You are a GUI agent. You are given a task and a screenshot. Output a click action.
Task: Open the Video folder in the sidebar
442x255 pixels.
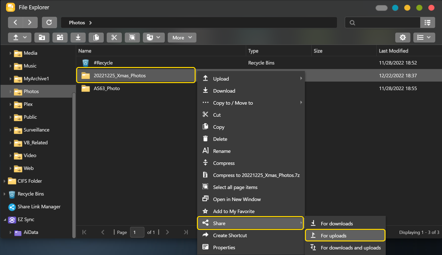pyautogui.click(x=30, y=155)
